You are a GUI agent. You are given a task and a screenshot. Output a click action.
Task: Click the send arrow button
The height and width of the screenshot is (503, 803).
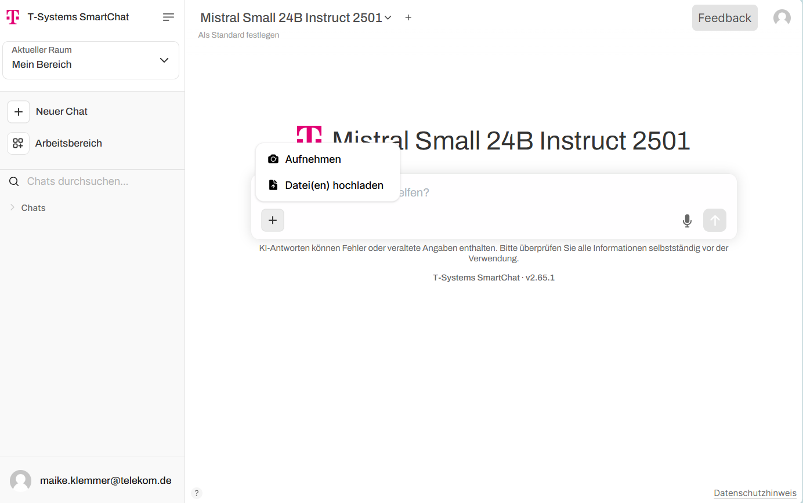tap(715, 220)
